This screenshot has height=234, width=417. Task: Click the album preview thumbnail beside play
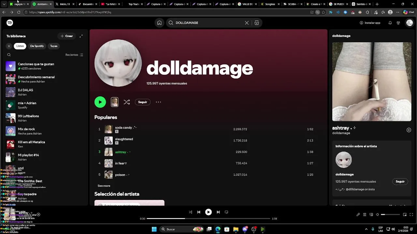(114, 102)
